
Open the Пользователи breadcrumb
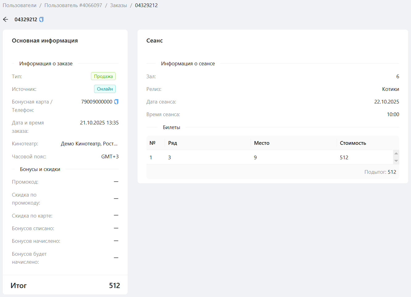tap(19, 5)
